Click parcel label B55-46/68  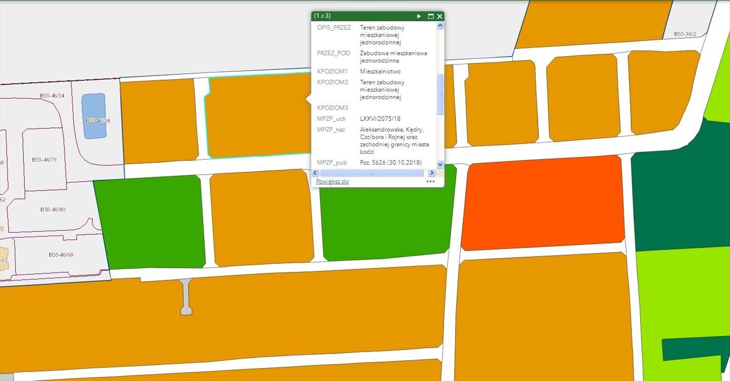click(x=61, y=254)
